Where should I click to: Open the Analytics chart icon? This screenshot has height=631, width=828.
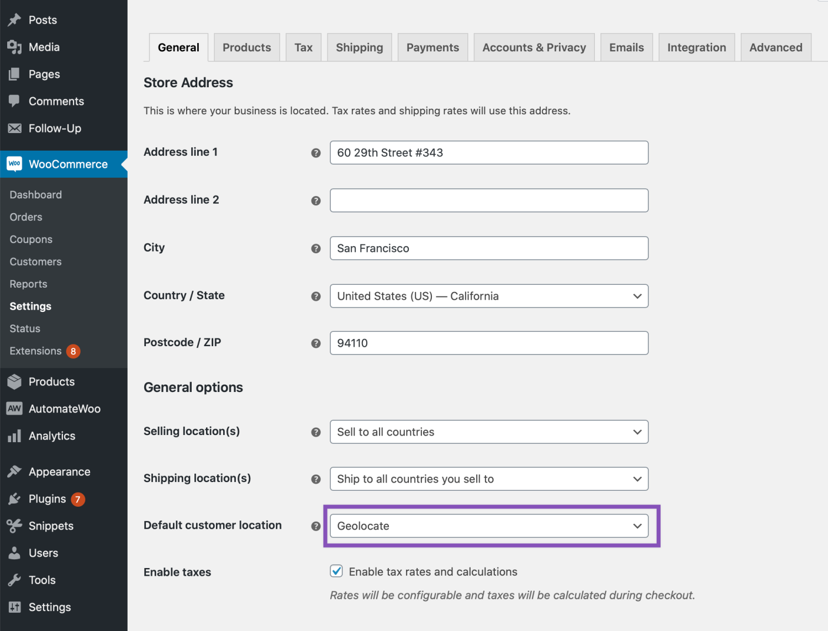(14, 436)
